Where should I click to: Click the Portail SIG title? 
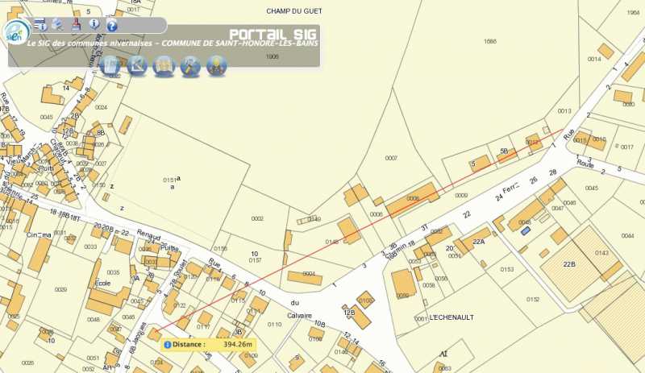click(273, 34)
